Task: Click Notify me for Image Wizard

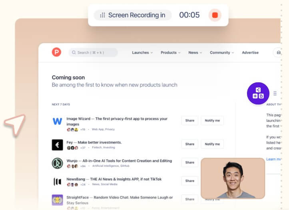Action: [212, 120]
